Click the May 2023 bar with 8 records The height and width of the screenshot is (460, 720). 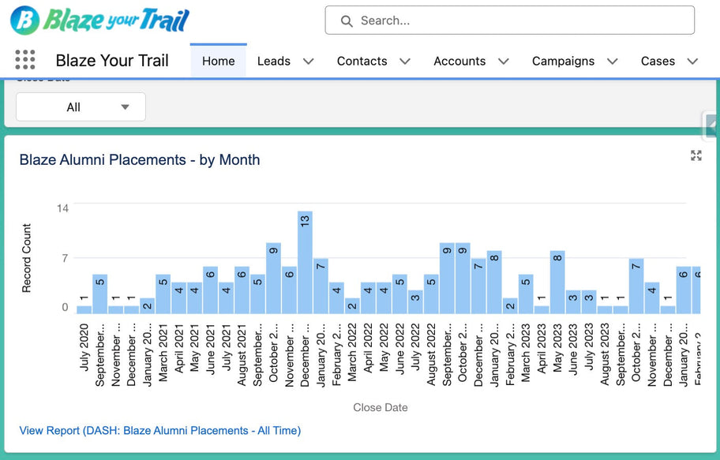[x=557, y=282]
